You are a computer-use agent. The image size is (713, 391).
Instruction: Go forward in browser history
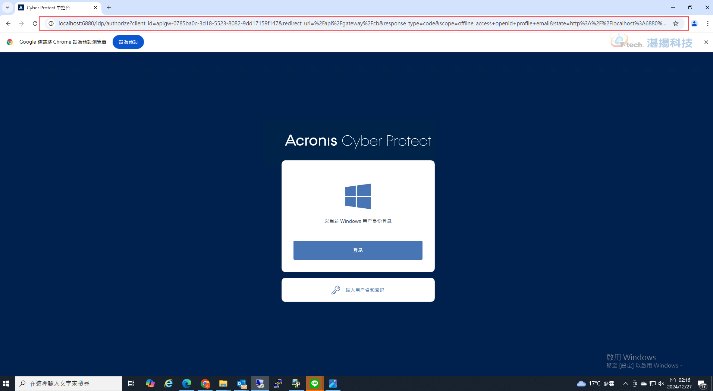point(22,23)
